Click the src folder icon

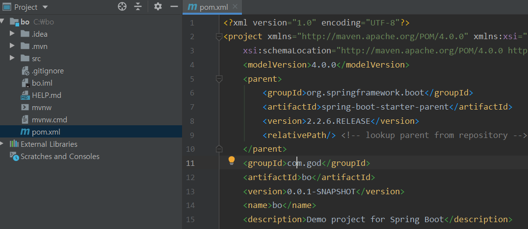click(x=25, y=58)
